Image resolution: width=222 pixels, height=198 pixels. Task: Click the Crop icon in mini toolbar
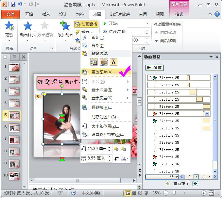click(x=116, y=158)
